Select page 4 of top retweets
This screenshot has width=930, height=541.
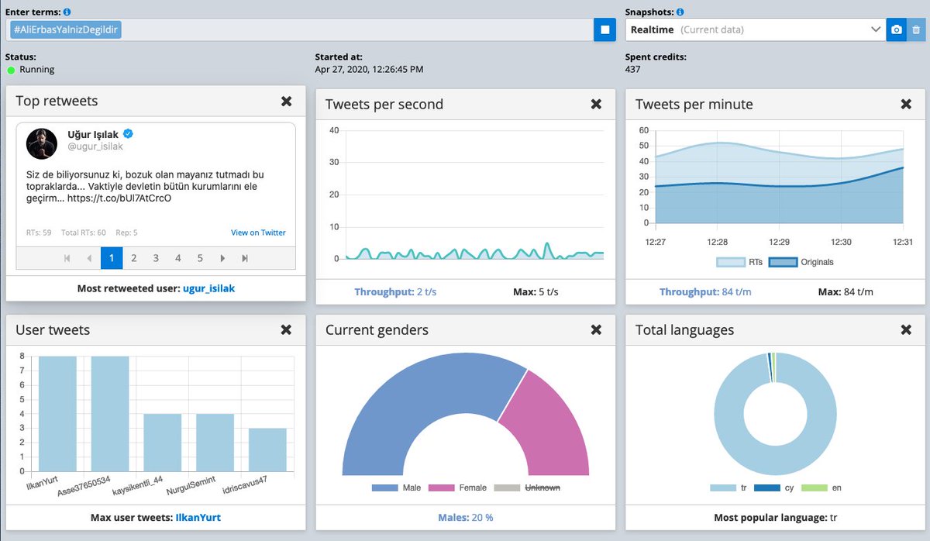178,258
